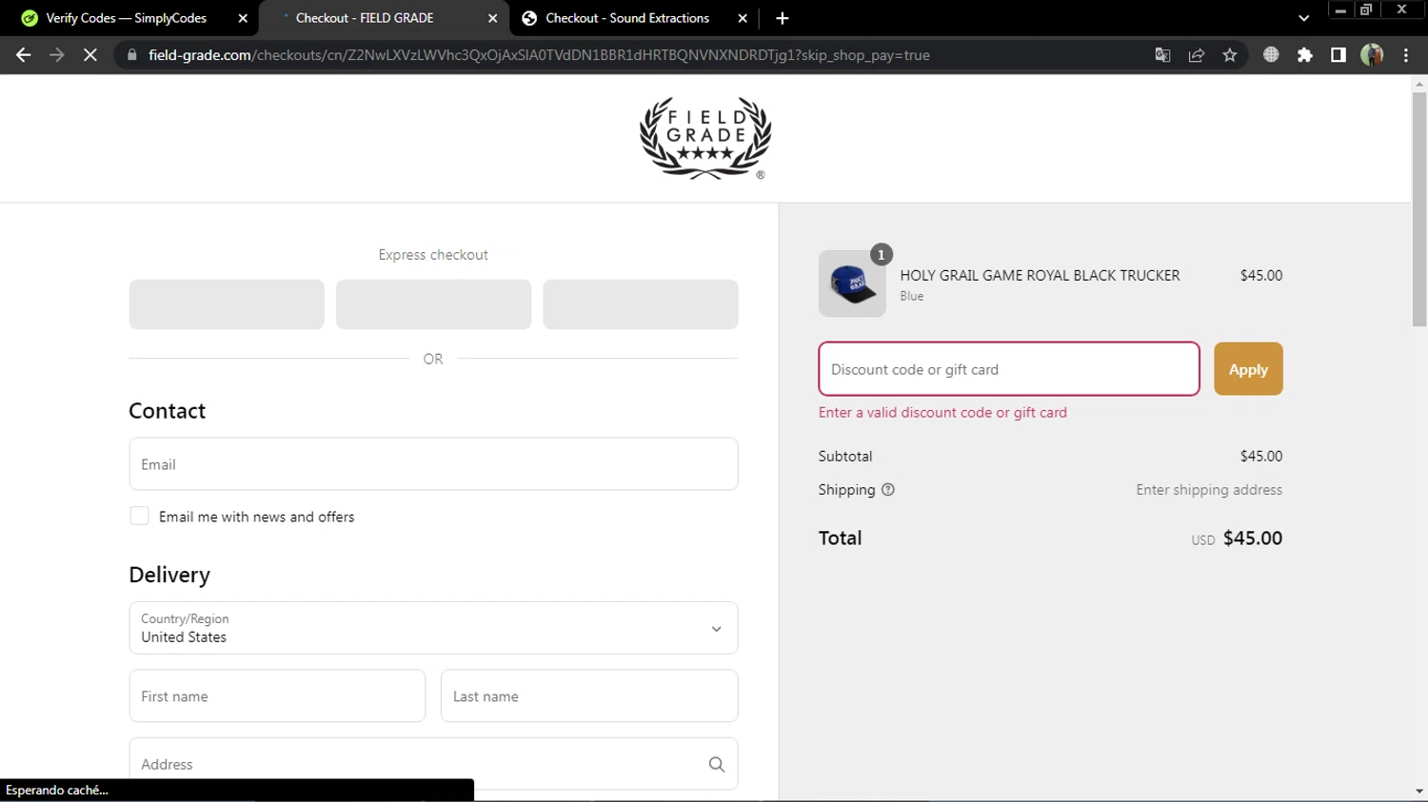Switch to Checkout Sound Extractions tab
The image size is (1428, 802).
[627, 18]
